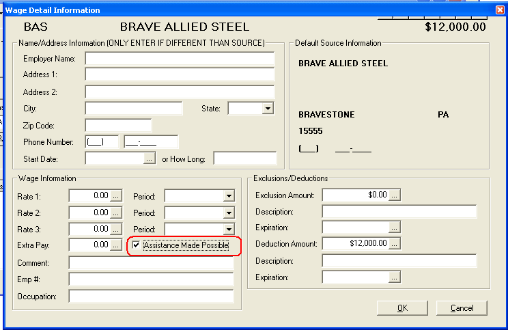Focus the deduction Expiration field
This screenshot has height=330, width=508.
(x=356, y=277)
